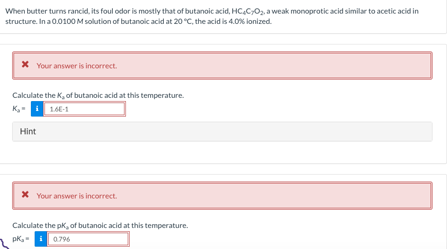Click the "Ka =" label
Screen dimensions: 447x249
click(19, 109)
